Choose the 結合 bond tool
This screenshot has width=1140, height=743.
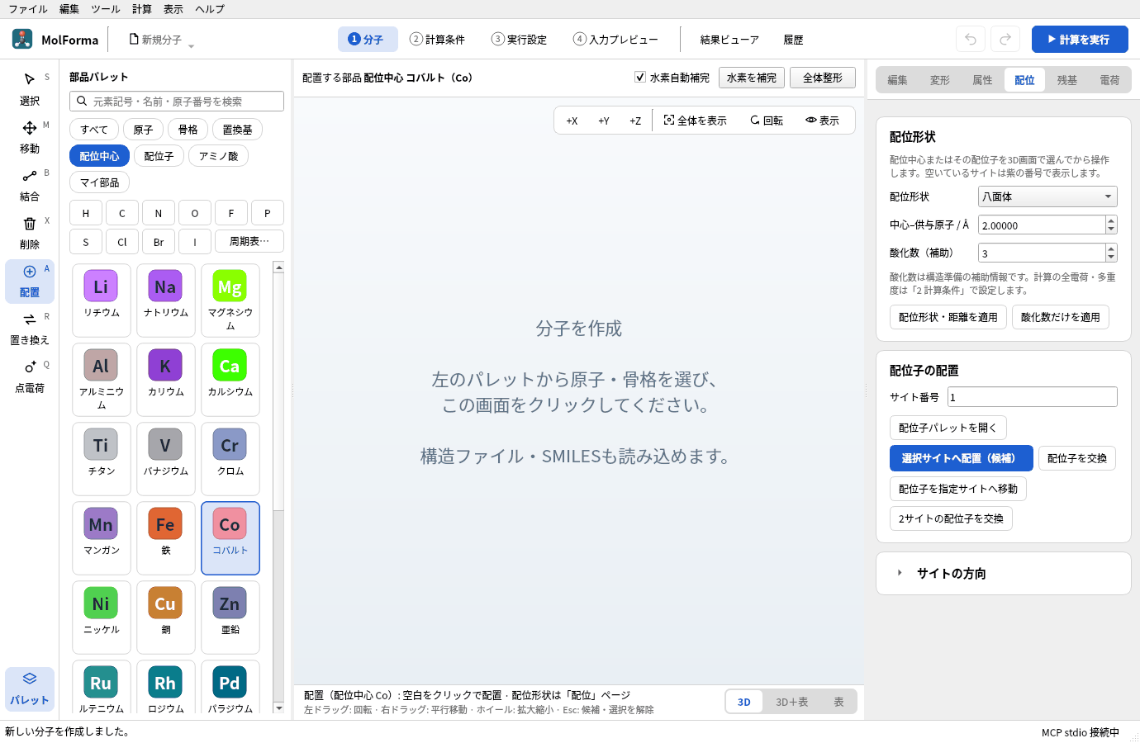30,185
